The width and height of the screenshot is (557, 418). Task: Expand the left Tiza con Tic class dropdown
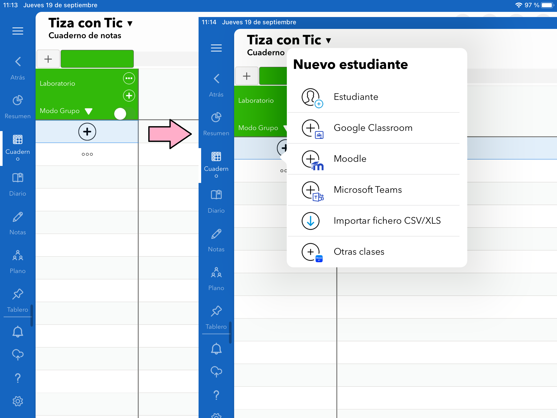130,23
